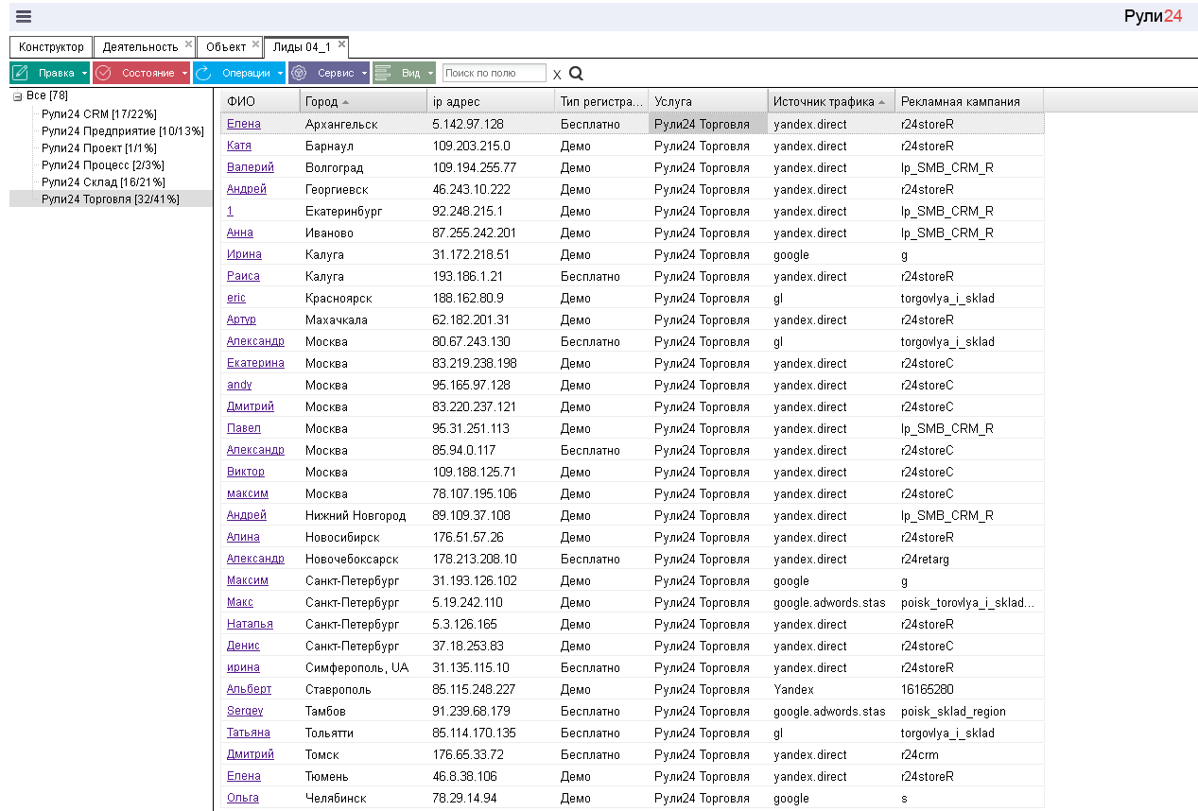Open the Анна lead link
Screen dimensions: 1198x811
pyautogui.click(x=240, y=233)
